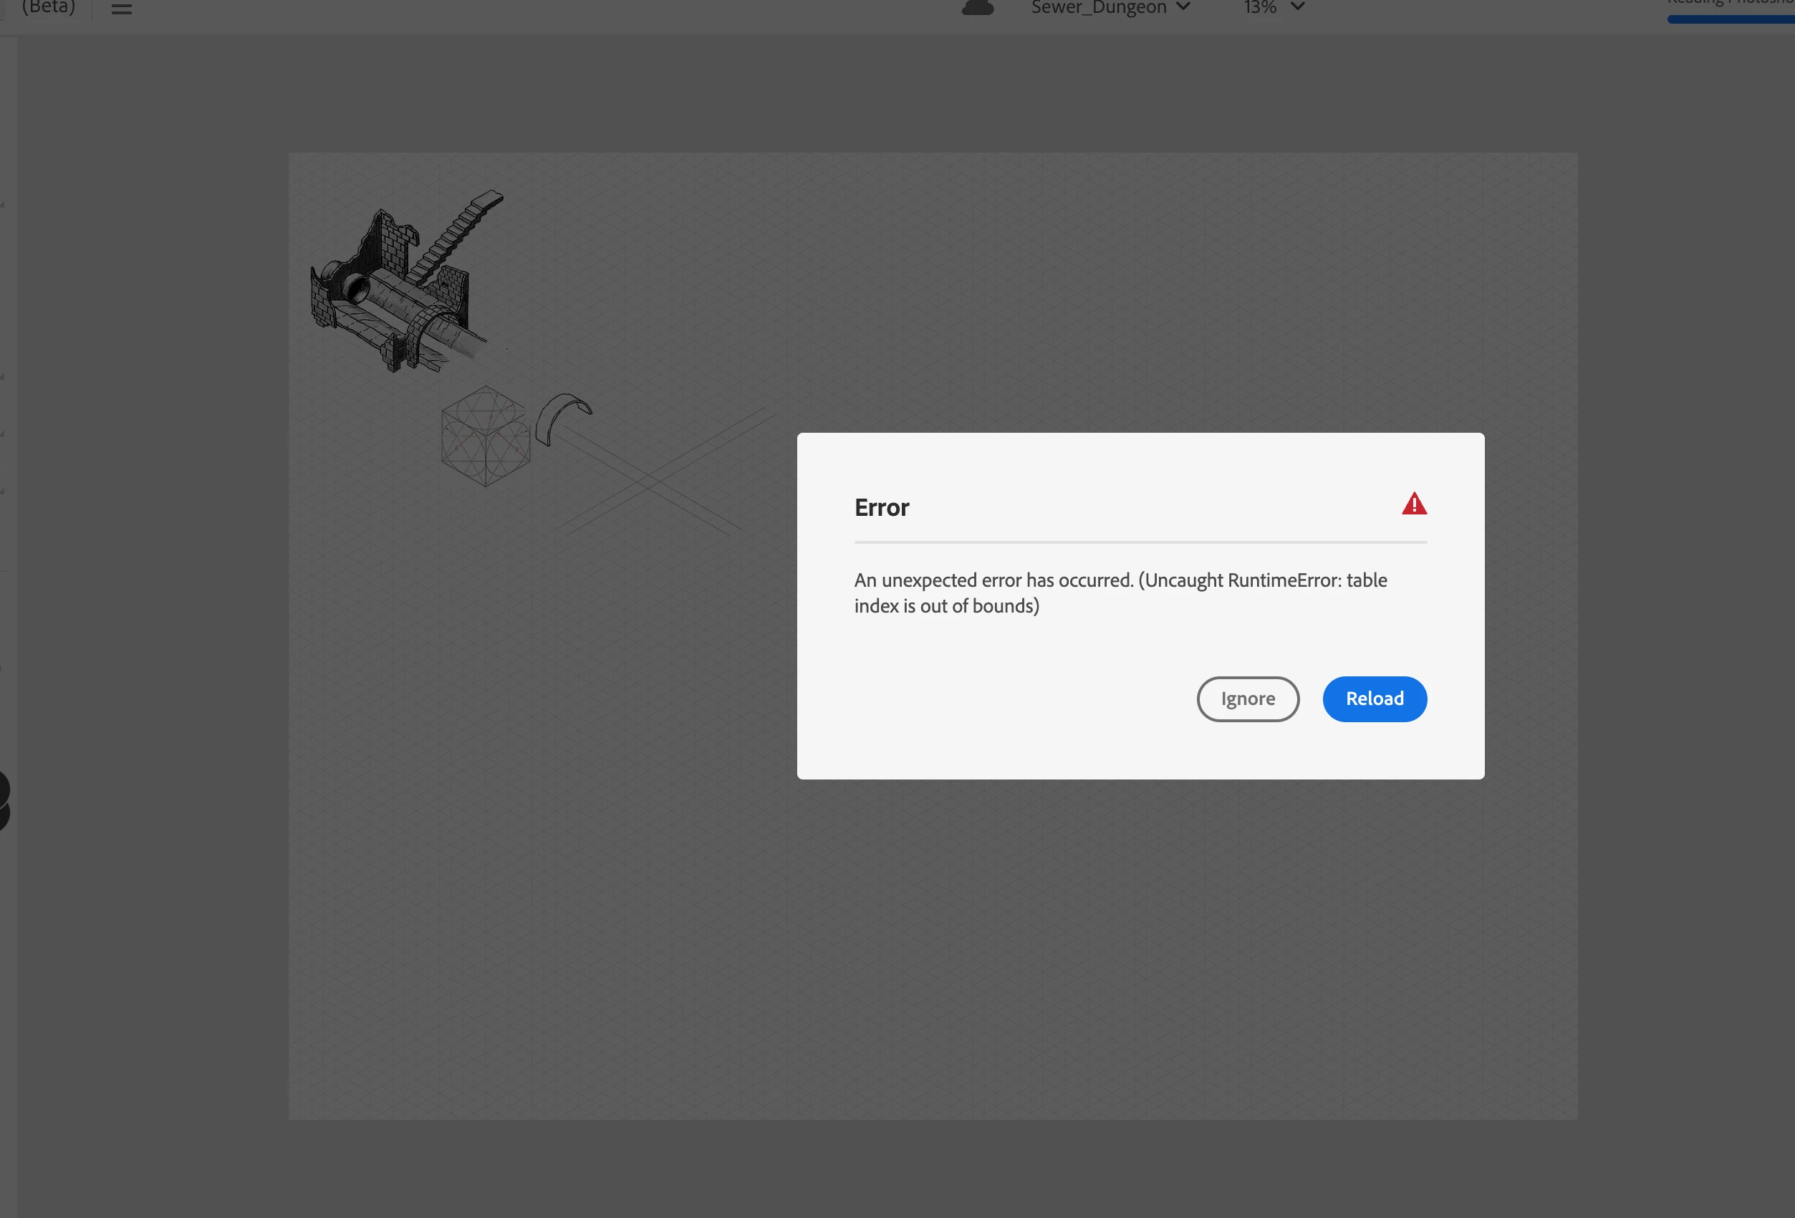
Task: Click the red warning triangle icon
Action: [1413, 504]
